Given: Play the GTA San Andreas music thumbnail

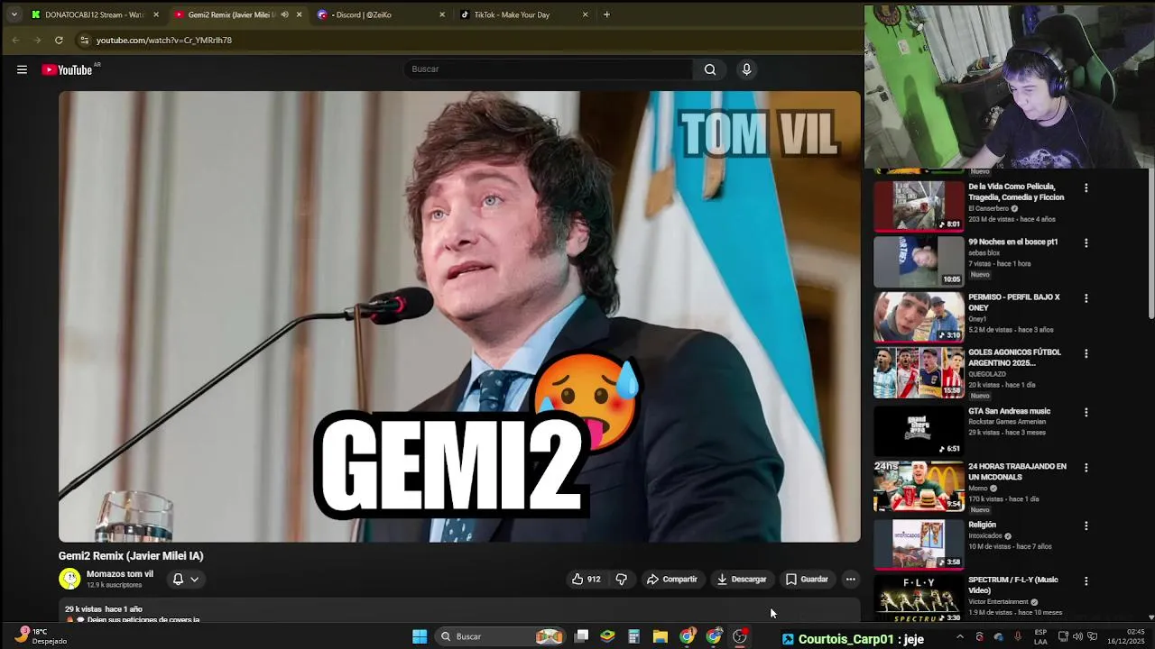Looking at the screenshot, I should pos(919,431).
